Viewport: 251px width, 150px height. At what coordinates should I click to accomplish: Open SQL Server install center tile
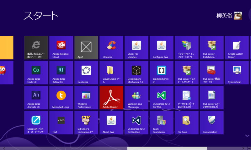coord(187,73)
